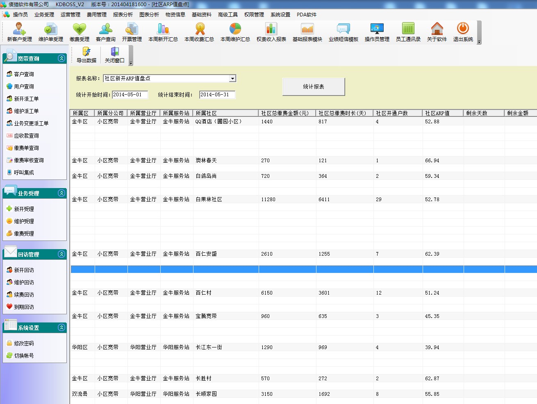Open 业务变更派工单 in sidebar
Screen dimensions: 537x404
click(28, 123)
